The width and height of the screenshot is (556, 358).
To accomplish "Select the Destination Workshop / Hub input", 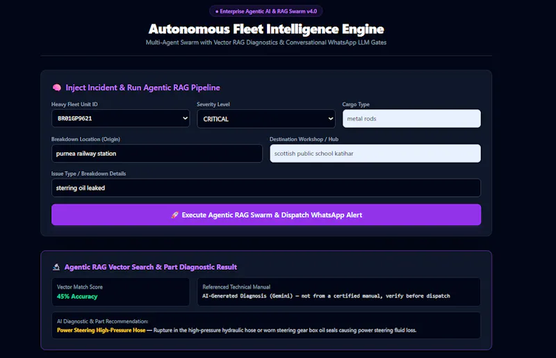I will point(375,153).
